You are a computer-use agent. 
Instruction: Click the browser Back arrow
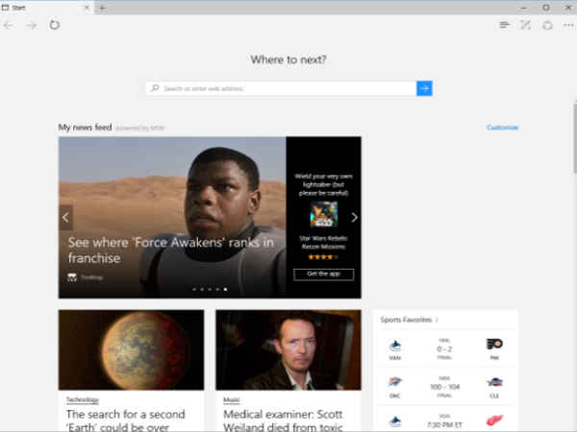click(x=9, y=25)
